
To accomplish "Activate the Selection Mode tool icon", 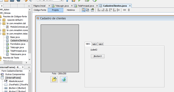I will [x=84, y=10].
